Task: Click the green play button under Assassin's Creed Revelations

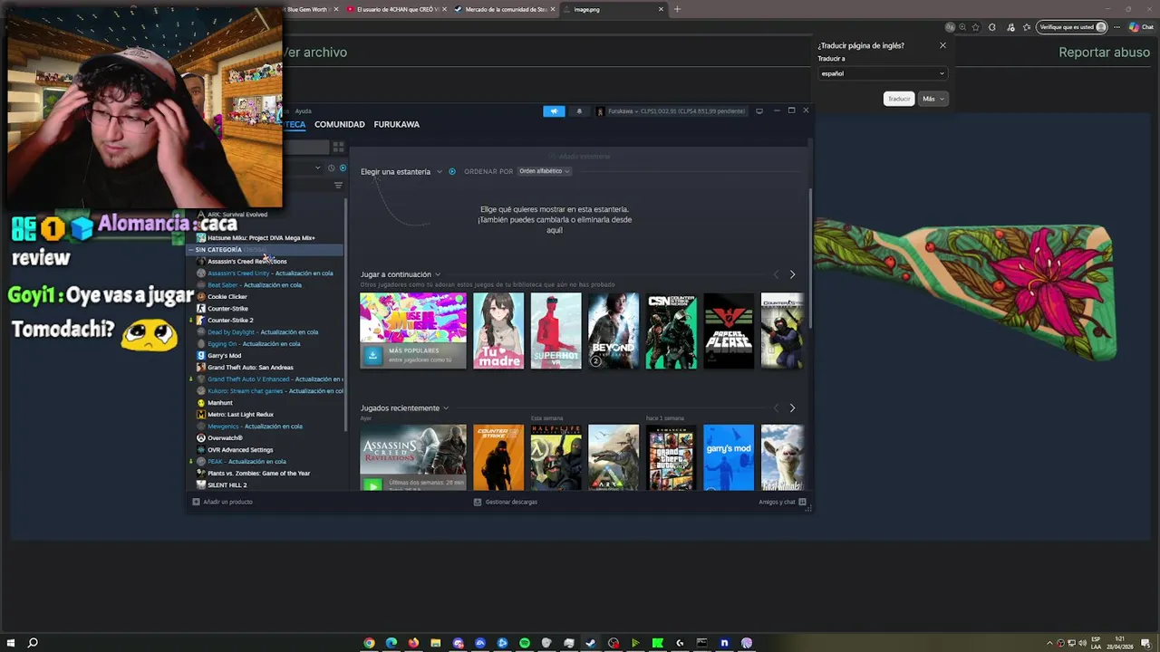Action: tap(372, 484)
